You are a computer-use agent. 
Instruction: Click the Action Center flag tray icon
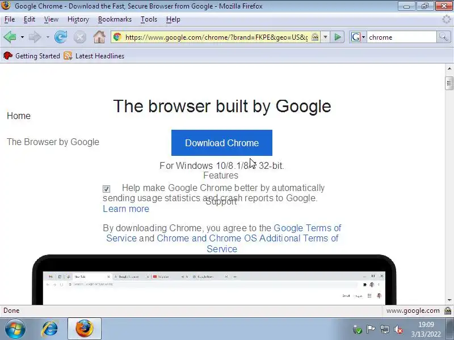click(x=371, y=329)
